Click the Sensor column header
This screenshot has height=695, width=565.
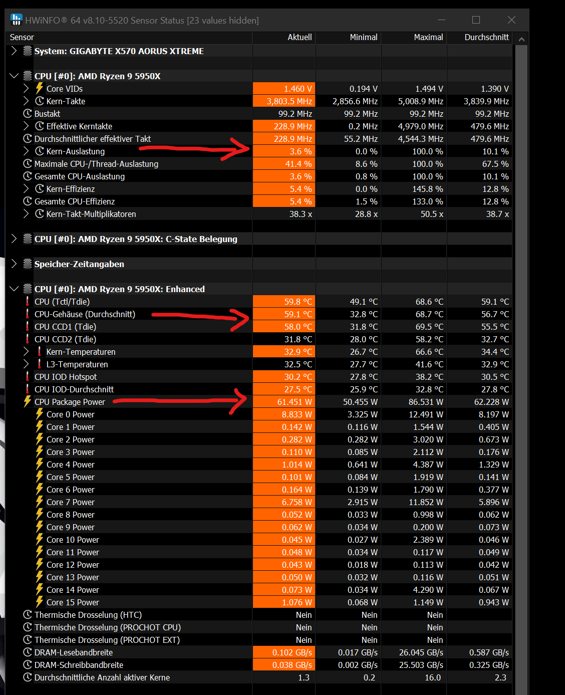point(130,38)
